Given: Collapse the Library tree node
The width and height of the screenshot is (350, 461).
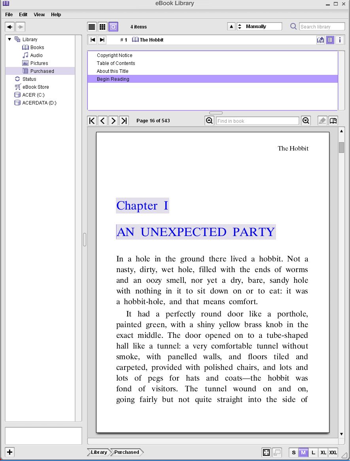Looking at the screenshot, I should click(9, 39).
